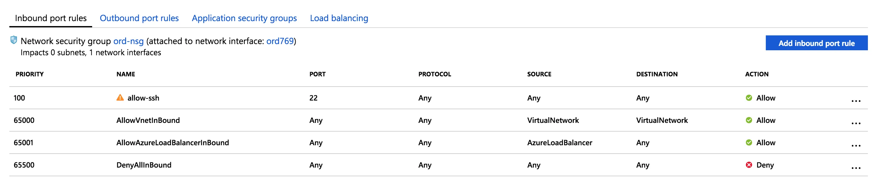
Task: Switch to the Outbound port rules tab
Action: 139,18
